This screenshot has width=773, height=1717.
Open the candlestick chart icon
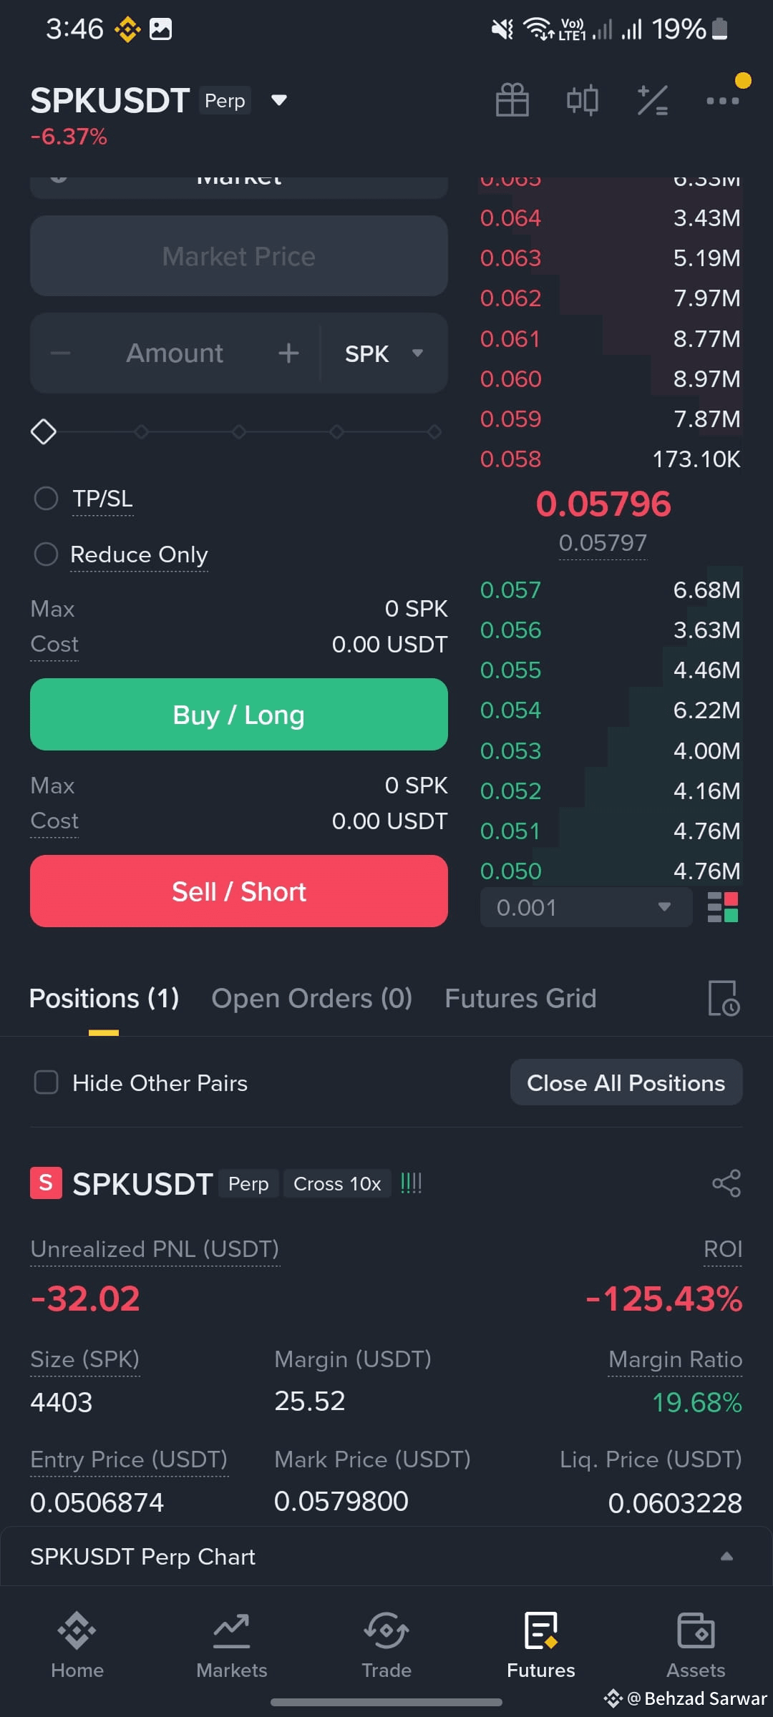[583, 100]
